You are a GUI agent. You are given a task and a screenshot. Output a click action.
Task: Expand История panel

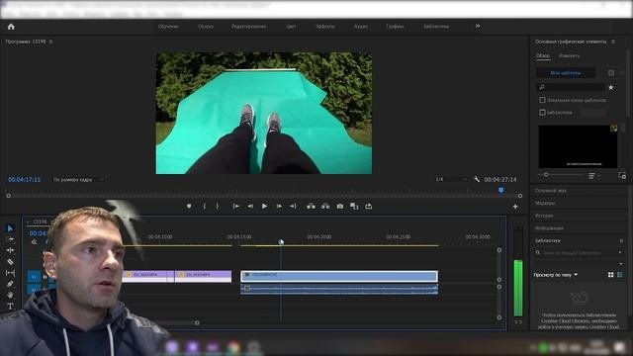[544, 216]
